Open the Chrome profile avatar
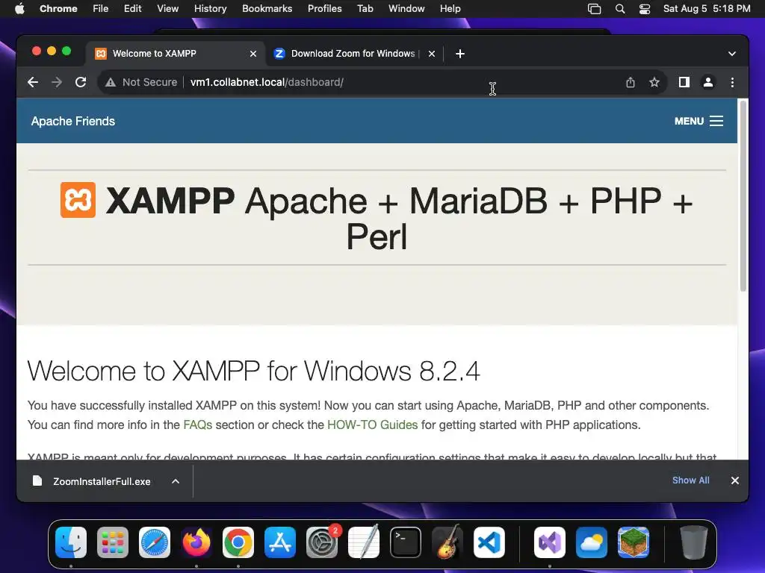Viewport: 765px width, 573px height. tap(708, 82)
